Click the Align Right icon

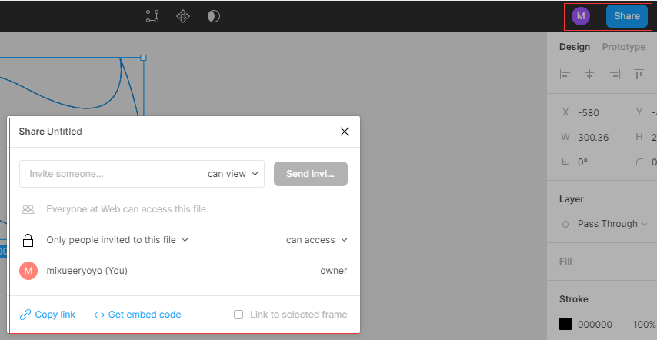[615, 75]
